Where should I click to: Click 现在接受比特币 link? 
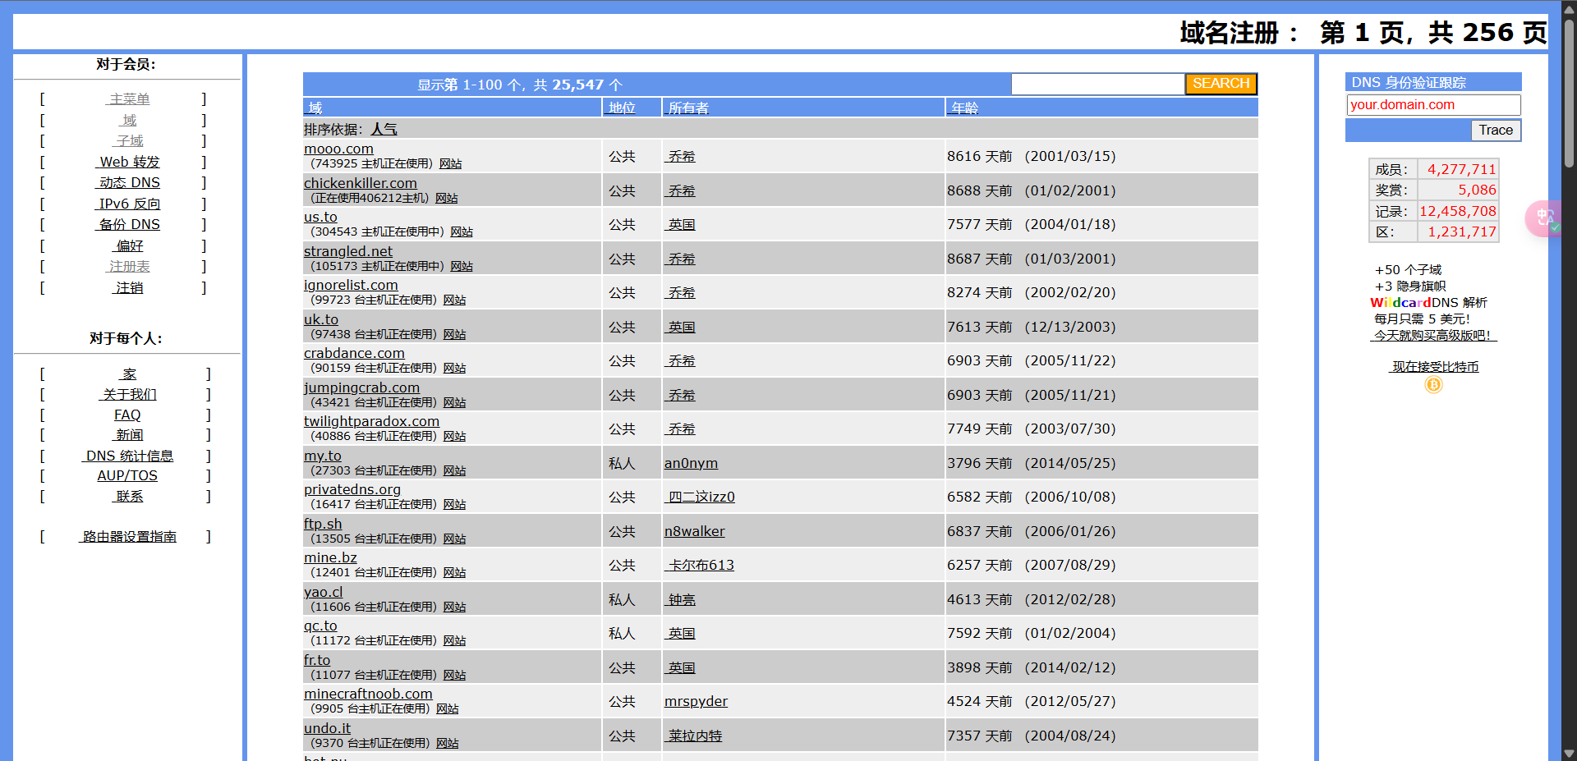(x=1434, y=367)
